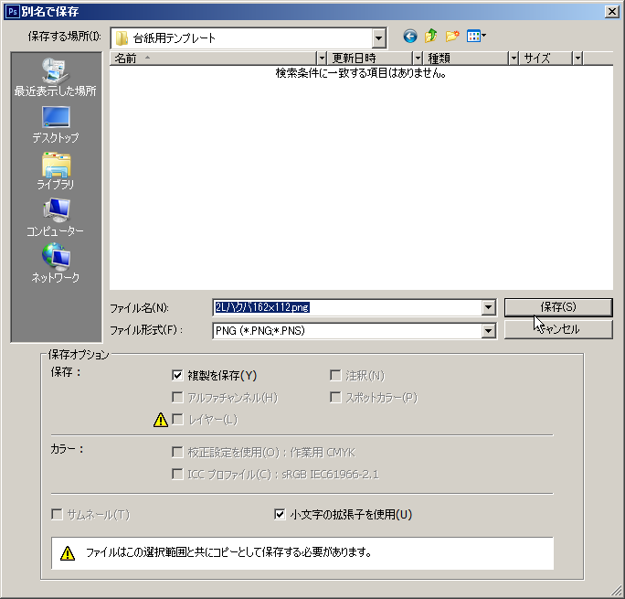
Task: Click the キャンセル button
Action: (557, 329)
